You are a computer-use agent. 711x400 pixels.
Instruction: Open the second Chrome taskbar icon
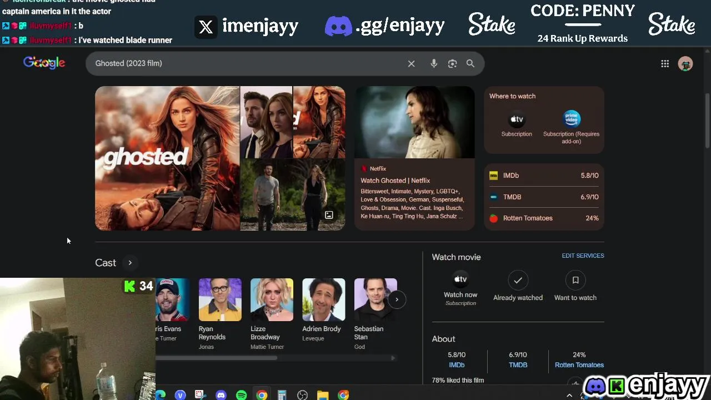coord(343,395)
